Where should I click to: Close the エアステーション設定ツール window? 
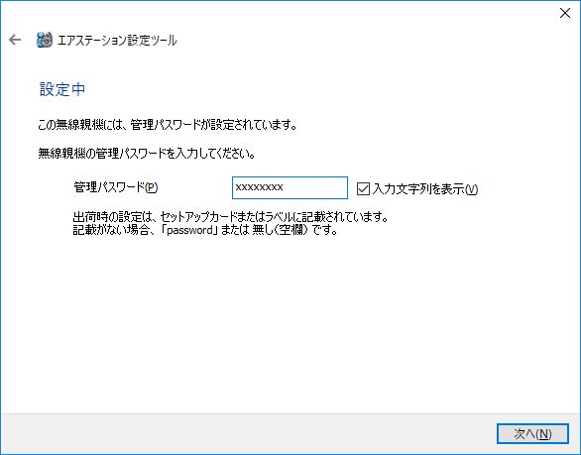(565, 13)
